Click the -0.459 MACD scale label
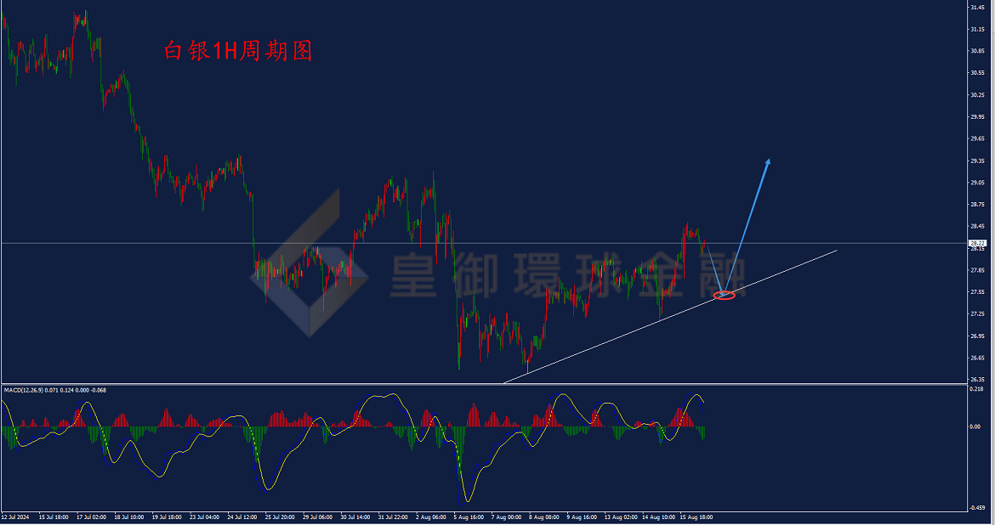 (976, 507)
